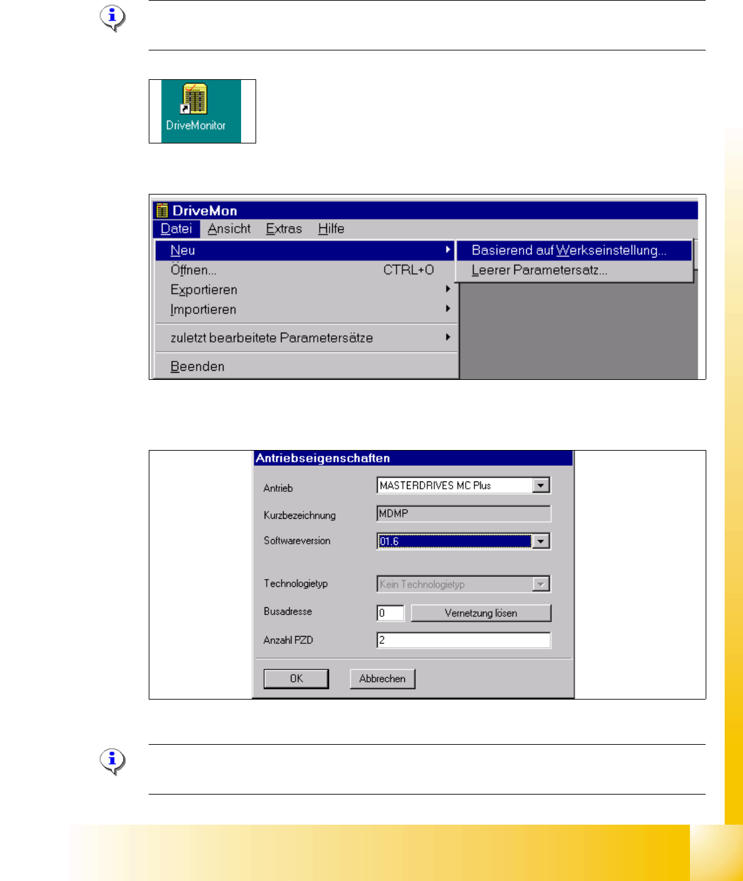The height and width of the screenshot is (881, 743).
Task: Expand the Exportieren submenu
Action: [306, 290]
